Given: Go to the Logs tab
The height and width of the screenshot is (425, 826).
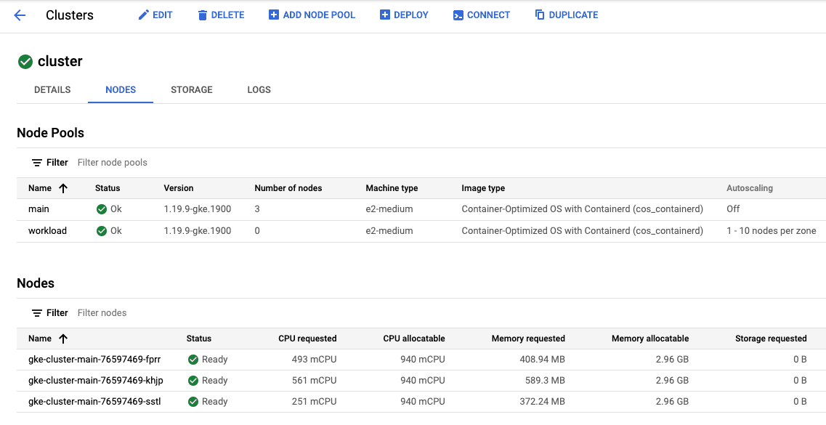Looking at the screenshot, I should coord(259,90).
